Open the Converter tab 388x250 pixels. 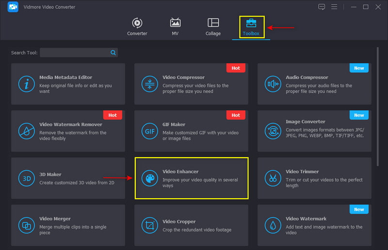click(x=137, y=27)
